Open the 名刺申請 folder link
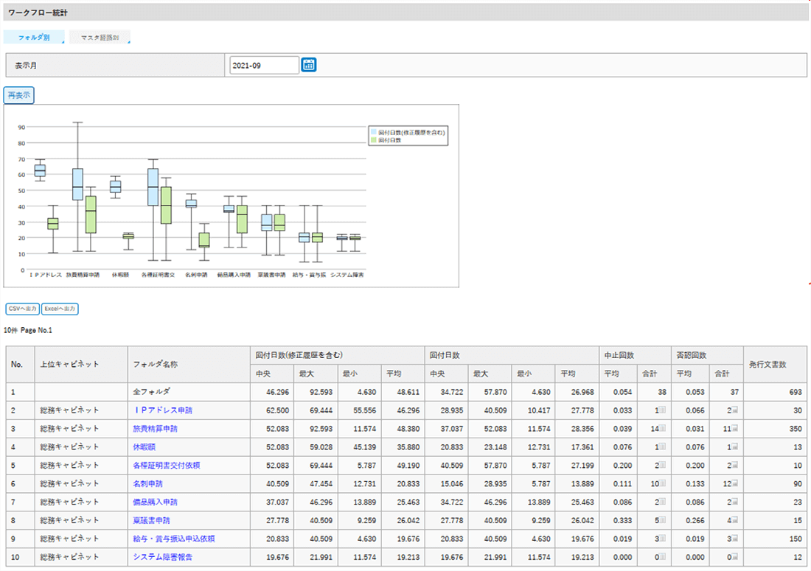Viewport: 811px width, 571px height. tap(147, 483)
